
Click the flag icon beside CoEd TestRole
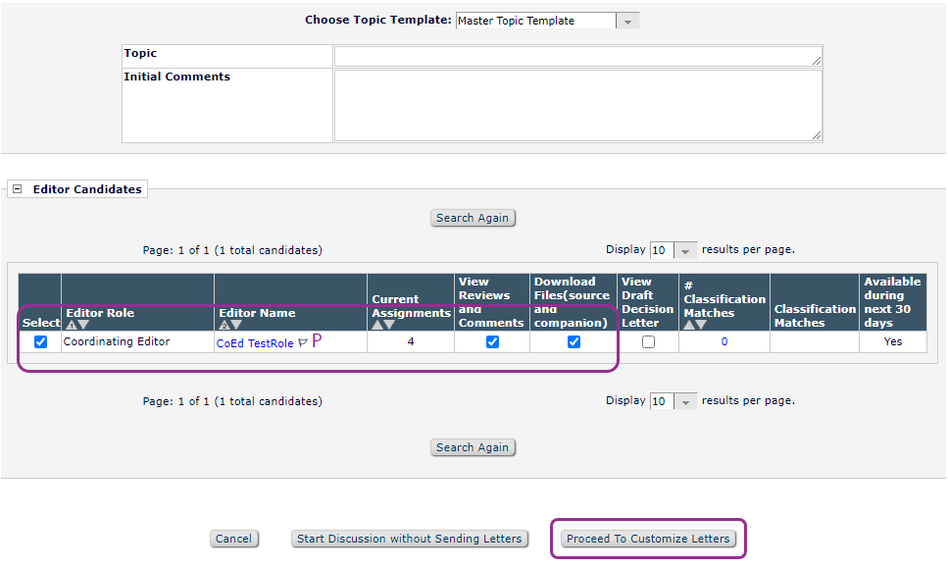pos(302,342)
